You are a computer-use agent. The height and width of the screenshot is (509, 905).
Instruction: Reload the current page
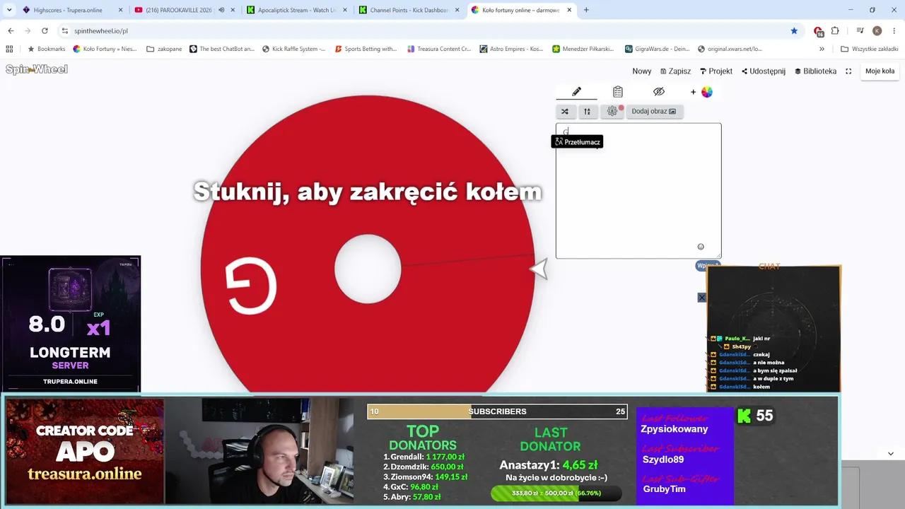coord(45,31)
